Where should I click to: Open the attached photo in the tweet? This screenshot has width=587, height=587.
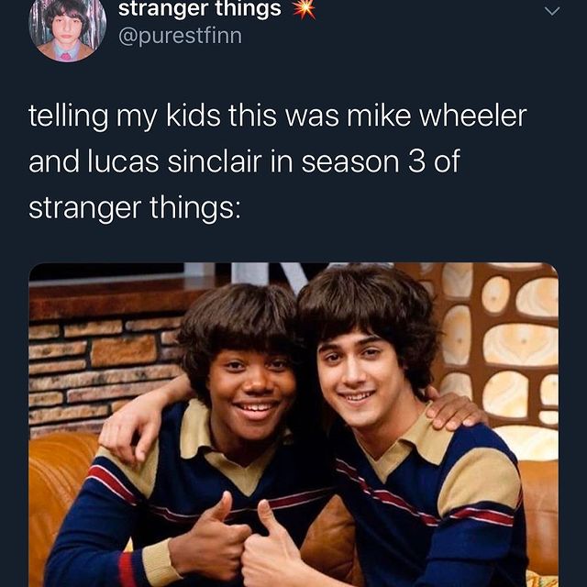(x=293, y=425)
